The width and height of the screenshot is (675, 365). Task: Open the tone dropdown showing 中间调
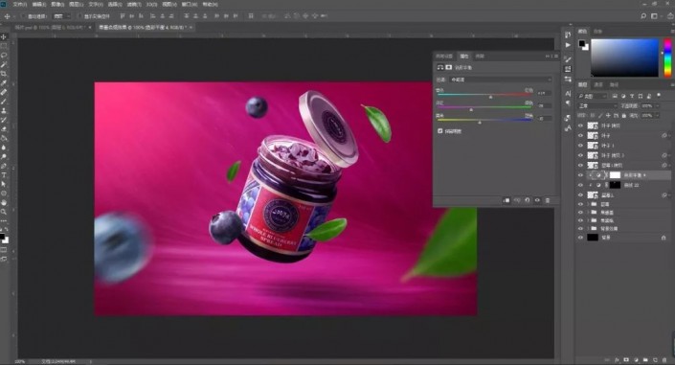point(500,80)
